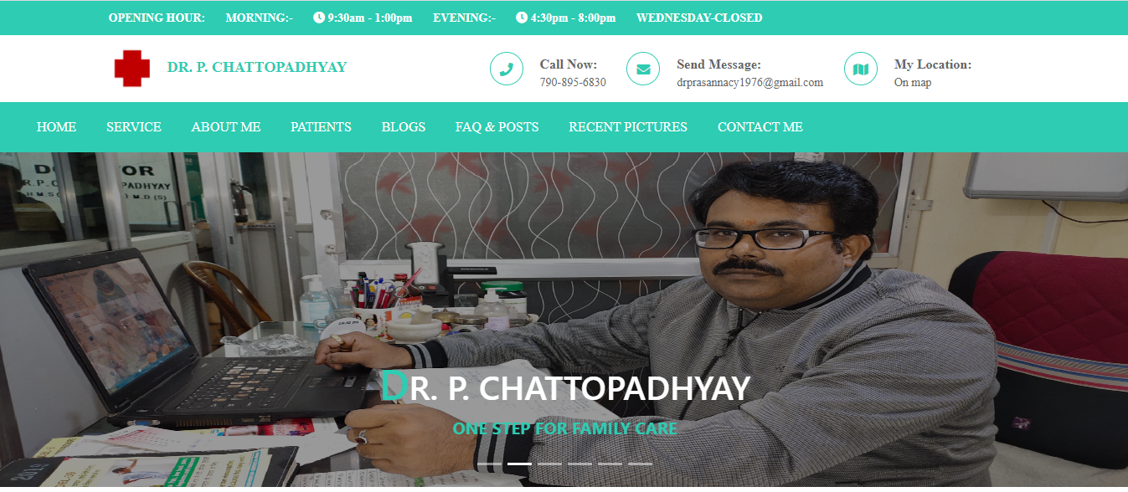
Task: Click the phone call circle icon
Action: pyautogui.click(x=507, y=69)
